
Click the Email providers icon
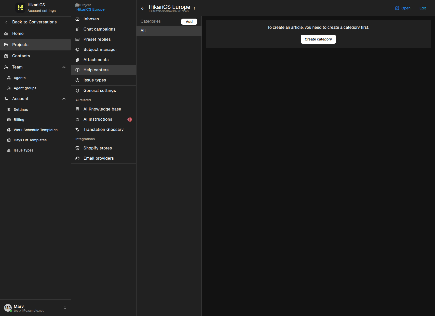(77, 158)
